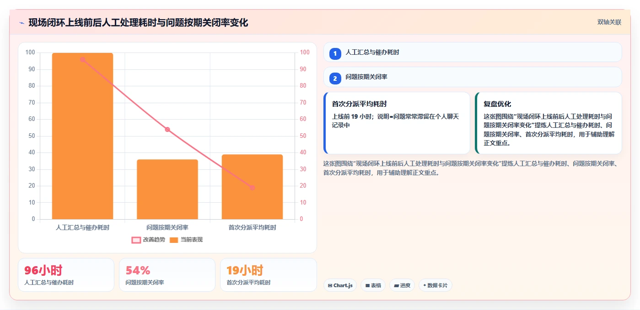Click the x-axis label 首次分派平均耗时

[252, 227]
